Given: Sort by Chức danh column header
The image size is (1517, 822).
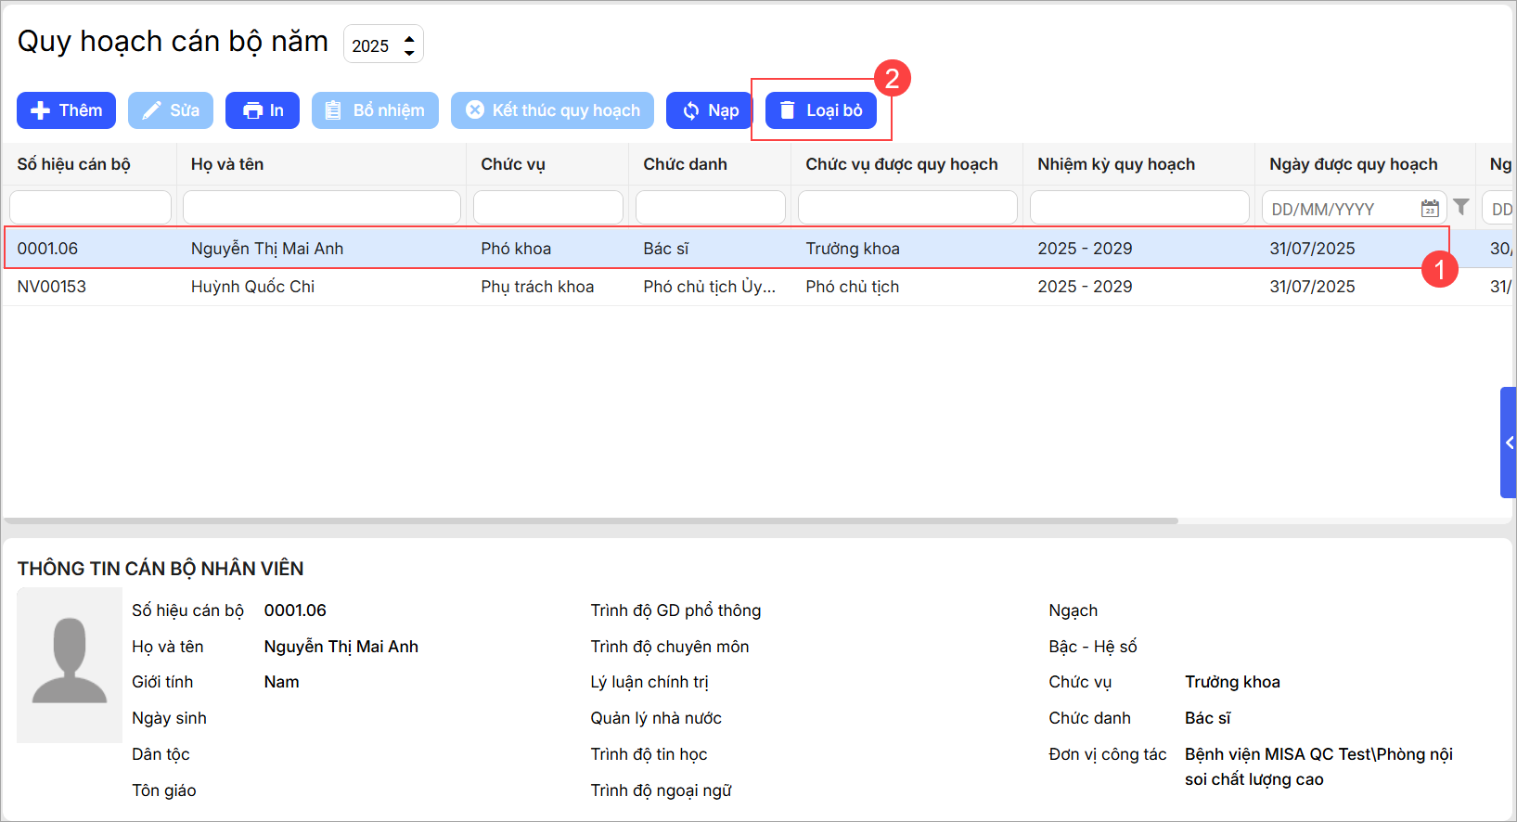Looking at the screenshot, I should (685, 164).
